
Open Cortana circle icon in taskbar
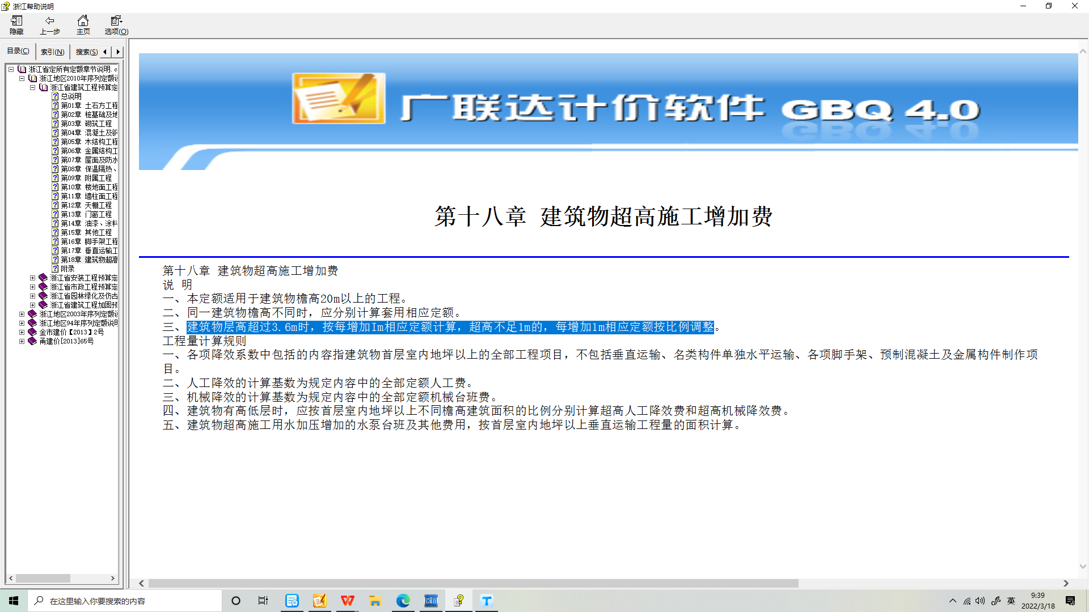(236, 601)
